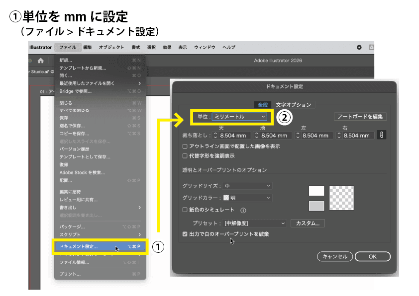Click the white grid color swatch

click(x=316, y=191)
